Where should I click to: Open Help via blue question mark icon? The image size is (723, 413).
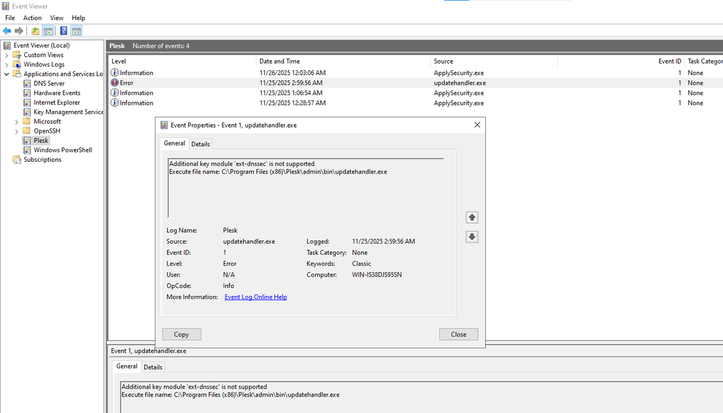pos(64,31)
